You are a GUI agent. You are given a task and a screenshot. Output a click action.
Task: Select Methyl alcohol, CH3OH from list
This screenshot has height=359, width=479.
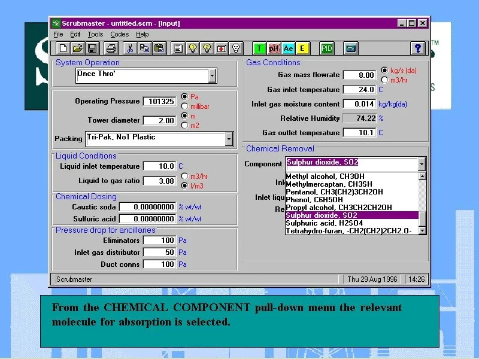tap(351, 176)
